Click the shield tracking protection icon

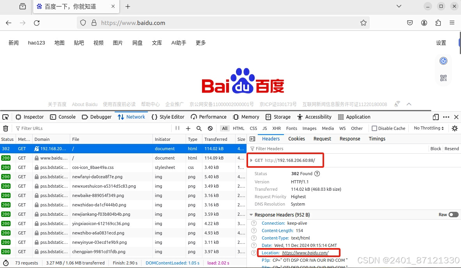[83, 23]
